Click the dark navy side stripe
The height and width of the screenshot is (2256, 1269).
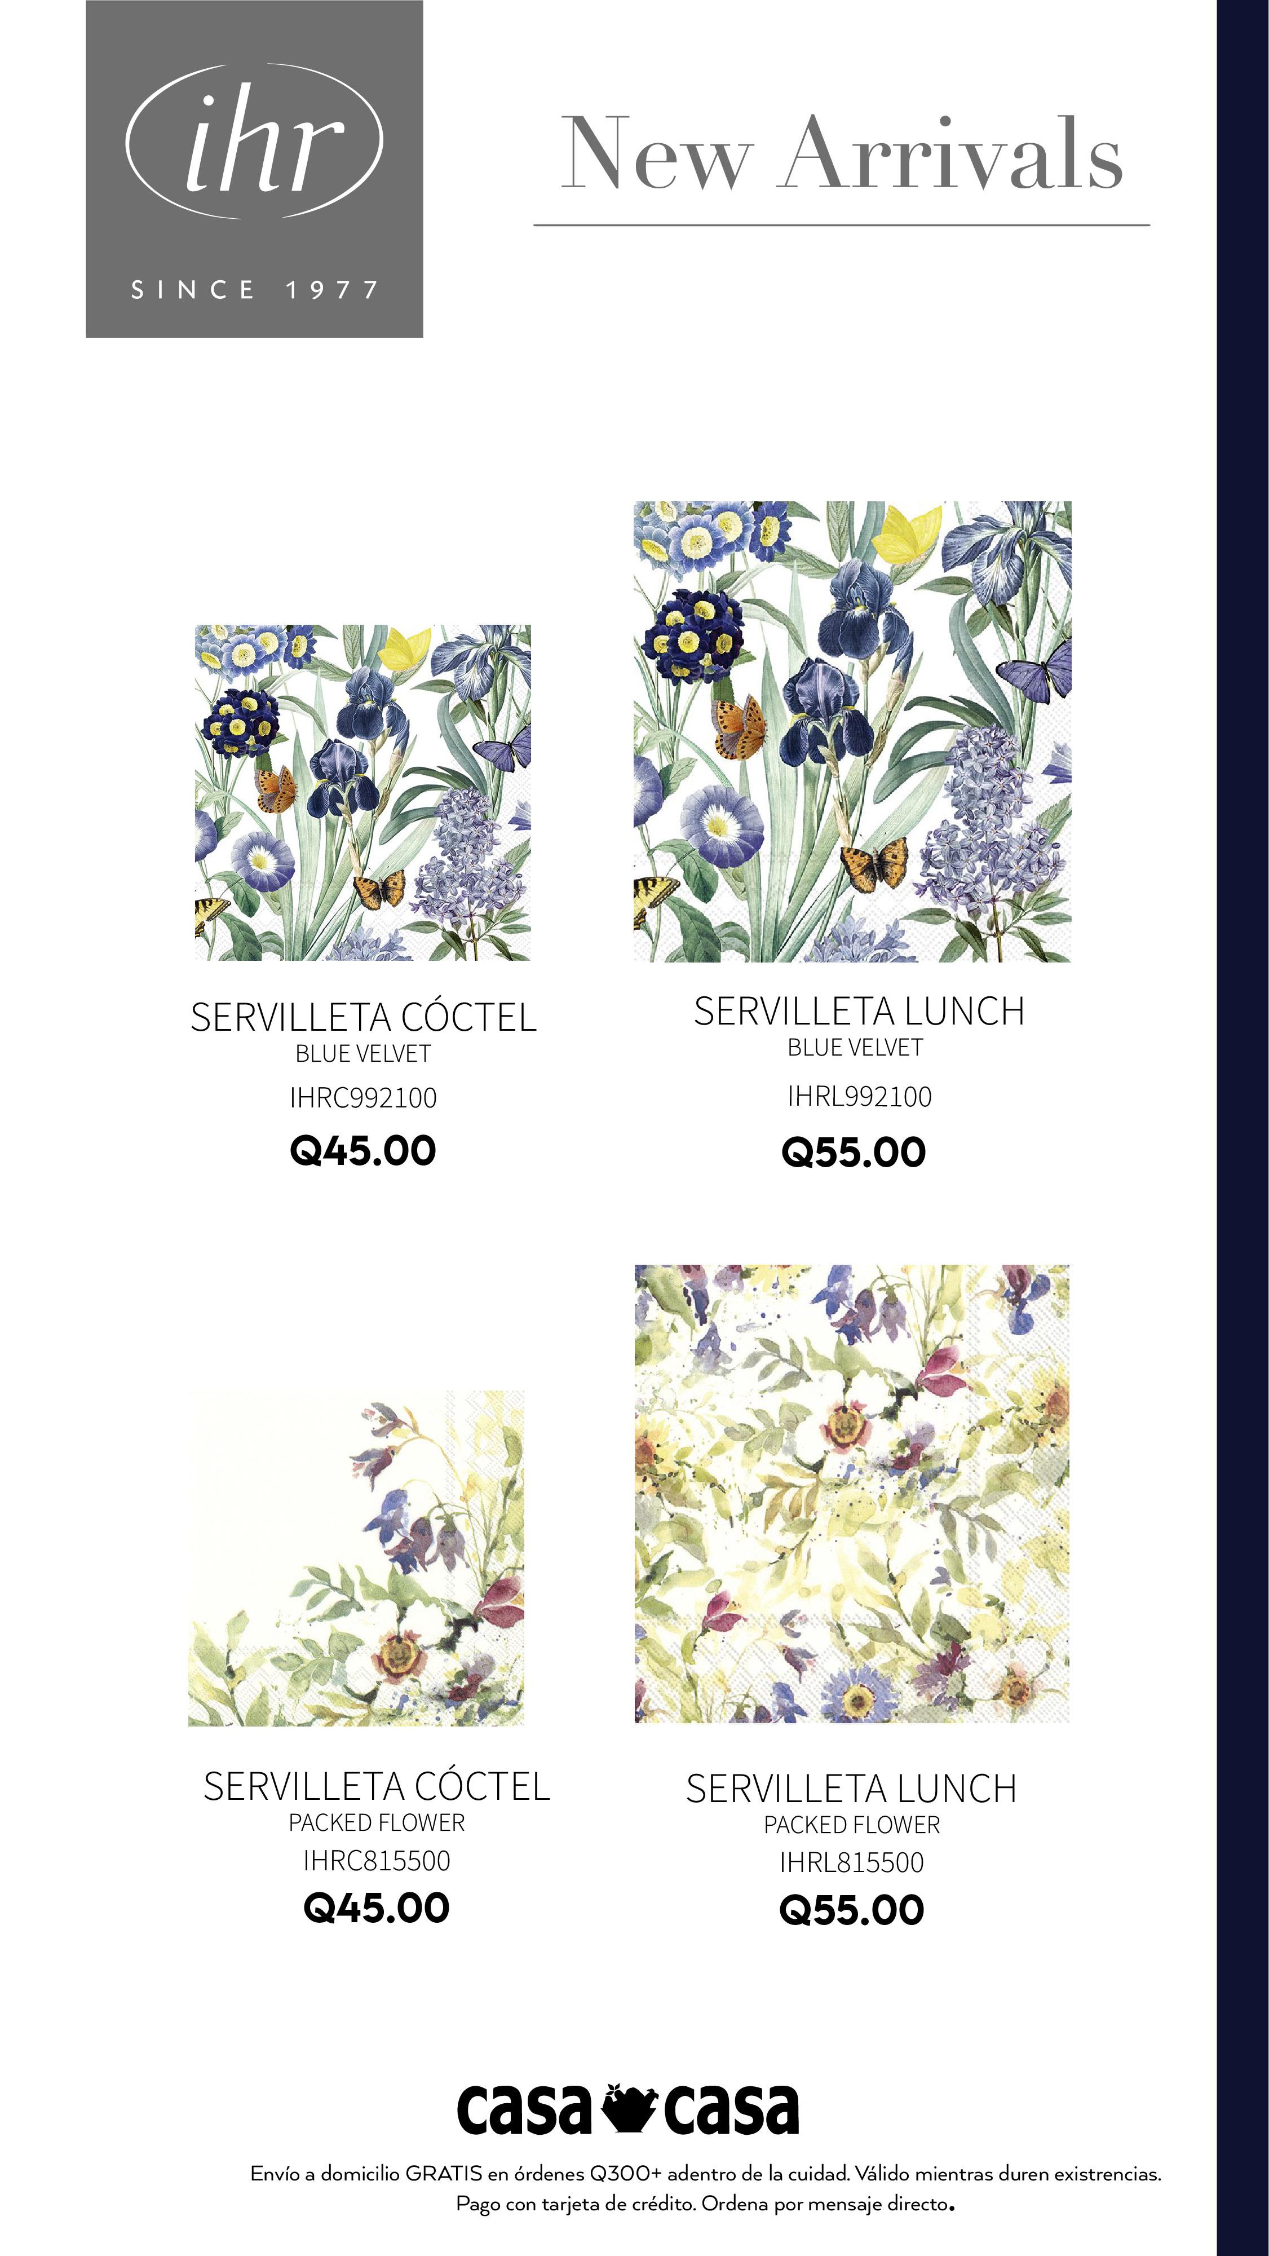(1243, 1128)
